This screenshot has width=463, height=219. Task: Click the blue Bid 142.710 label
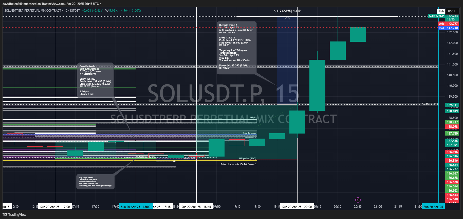[449, 28]
